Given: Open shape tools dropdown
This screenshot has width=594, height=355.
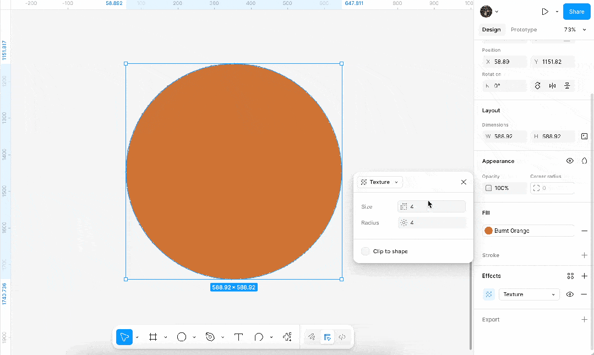Looking at the screenshot, I should tap(194, 337).
